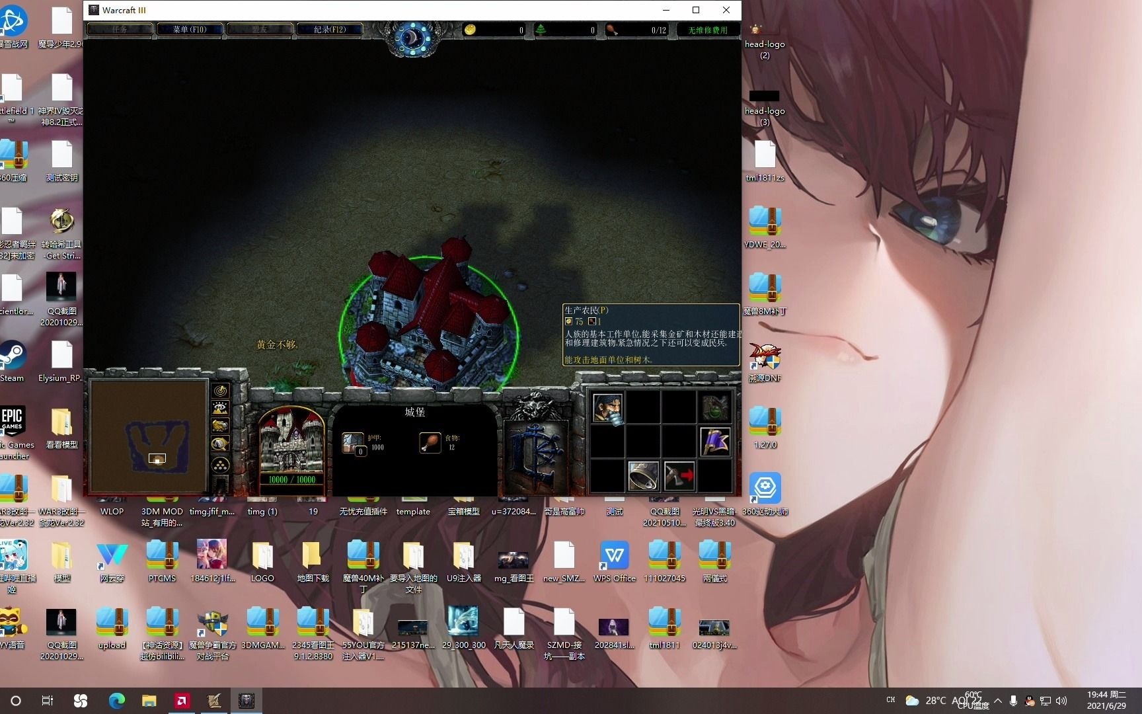The height and width of the screenshot is (714, 1142).
Task: Select the 魔兽8M补丁 archive on desktop
Action: (x=765, y=294)
